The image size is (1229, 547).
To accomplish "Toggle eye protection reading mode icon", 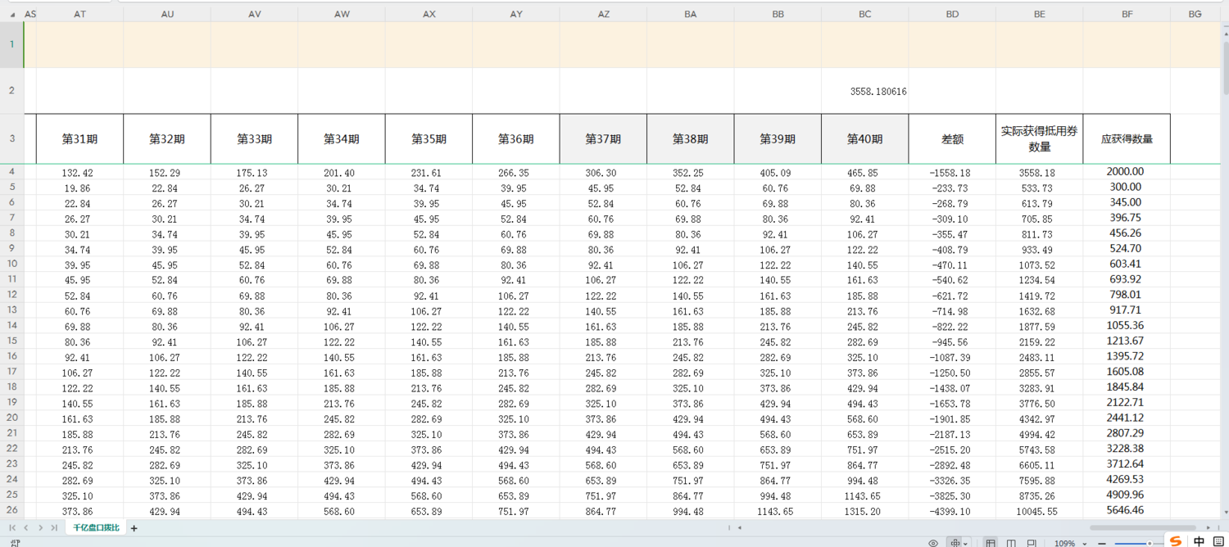I will tap(933, 543).
